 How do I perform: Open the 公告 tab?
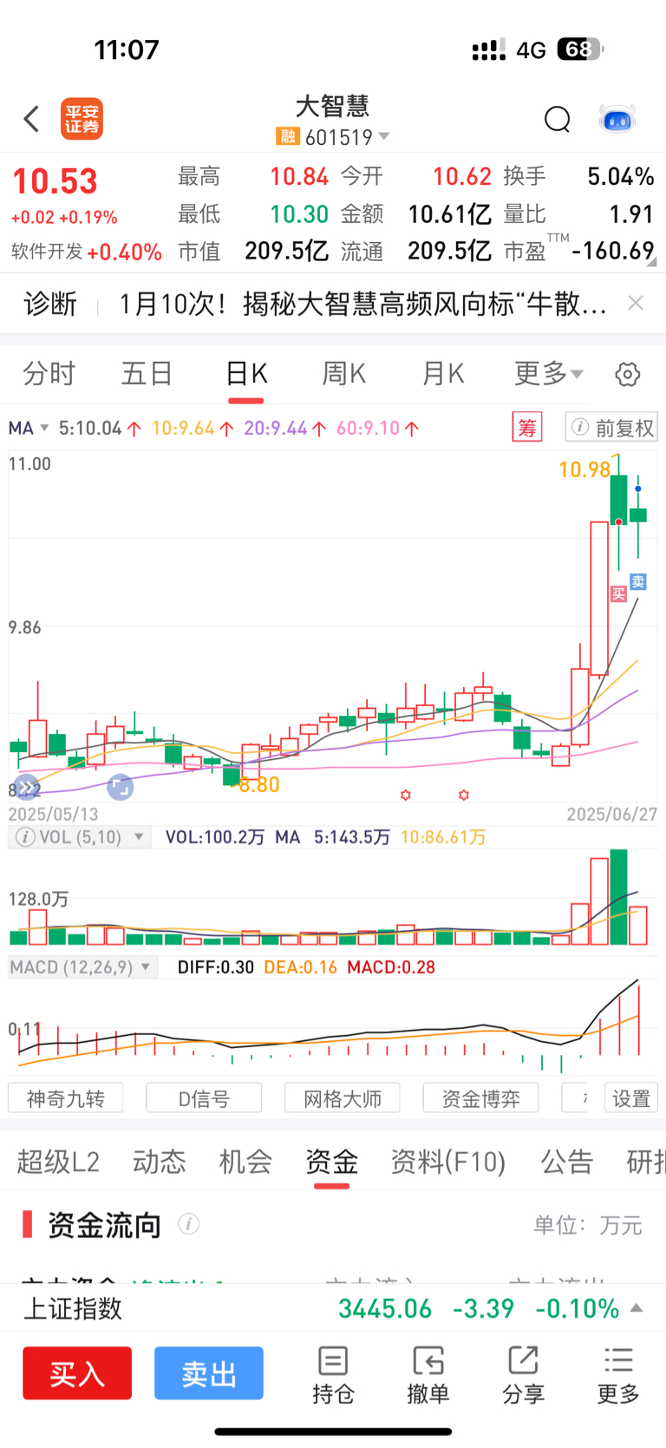point(567,1162)
